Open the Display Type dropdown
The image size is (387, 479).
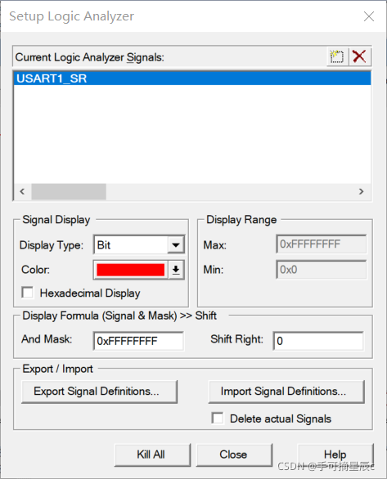click(176, 245)
